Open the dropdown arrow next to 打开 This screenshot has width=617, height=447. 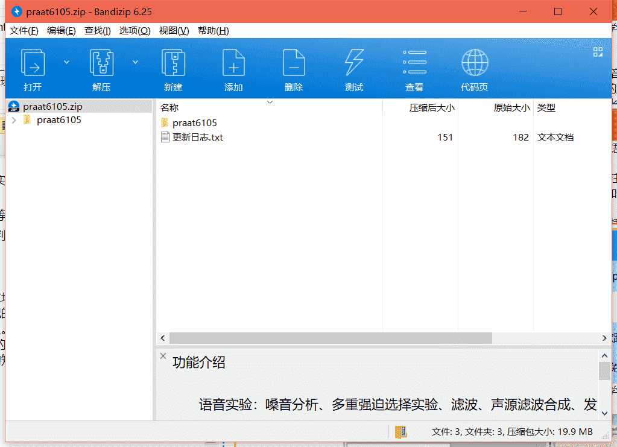pyautogui.click(x=66, y=62)
